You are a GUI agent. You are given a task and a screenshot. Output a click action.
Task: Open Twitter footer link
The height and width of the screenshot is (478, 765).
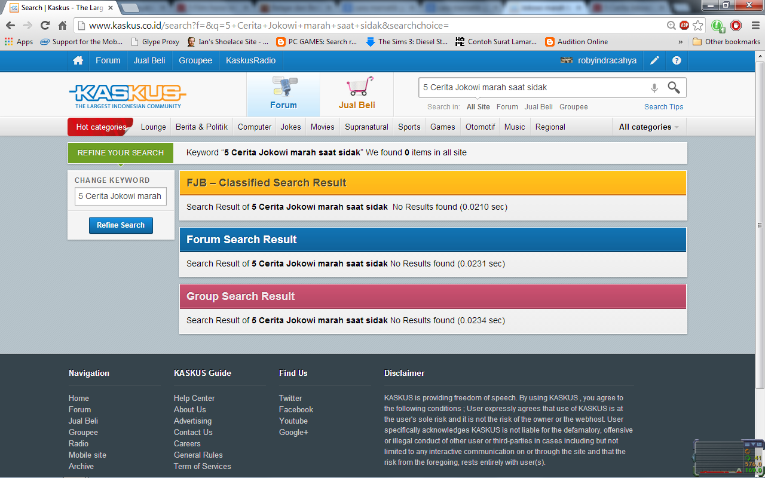[x=290, y=399]
